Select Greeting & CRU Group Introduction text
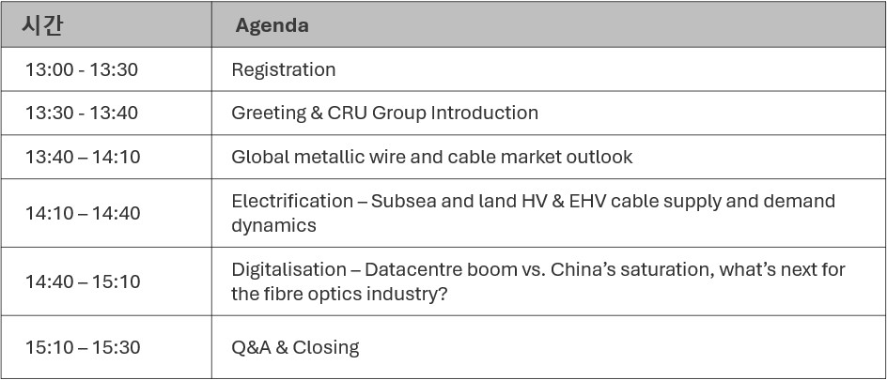The width and height of the screenshot is (887, 380). (x=384, y=113)
